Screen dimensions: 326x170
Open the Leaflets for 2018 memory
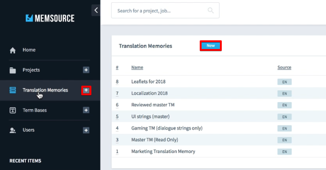coord(148,82)
